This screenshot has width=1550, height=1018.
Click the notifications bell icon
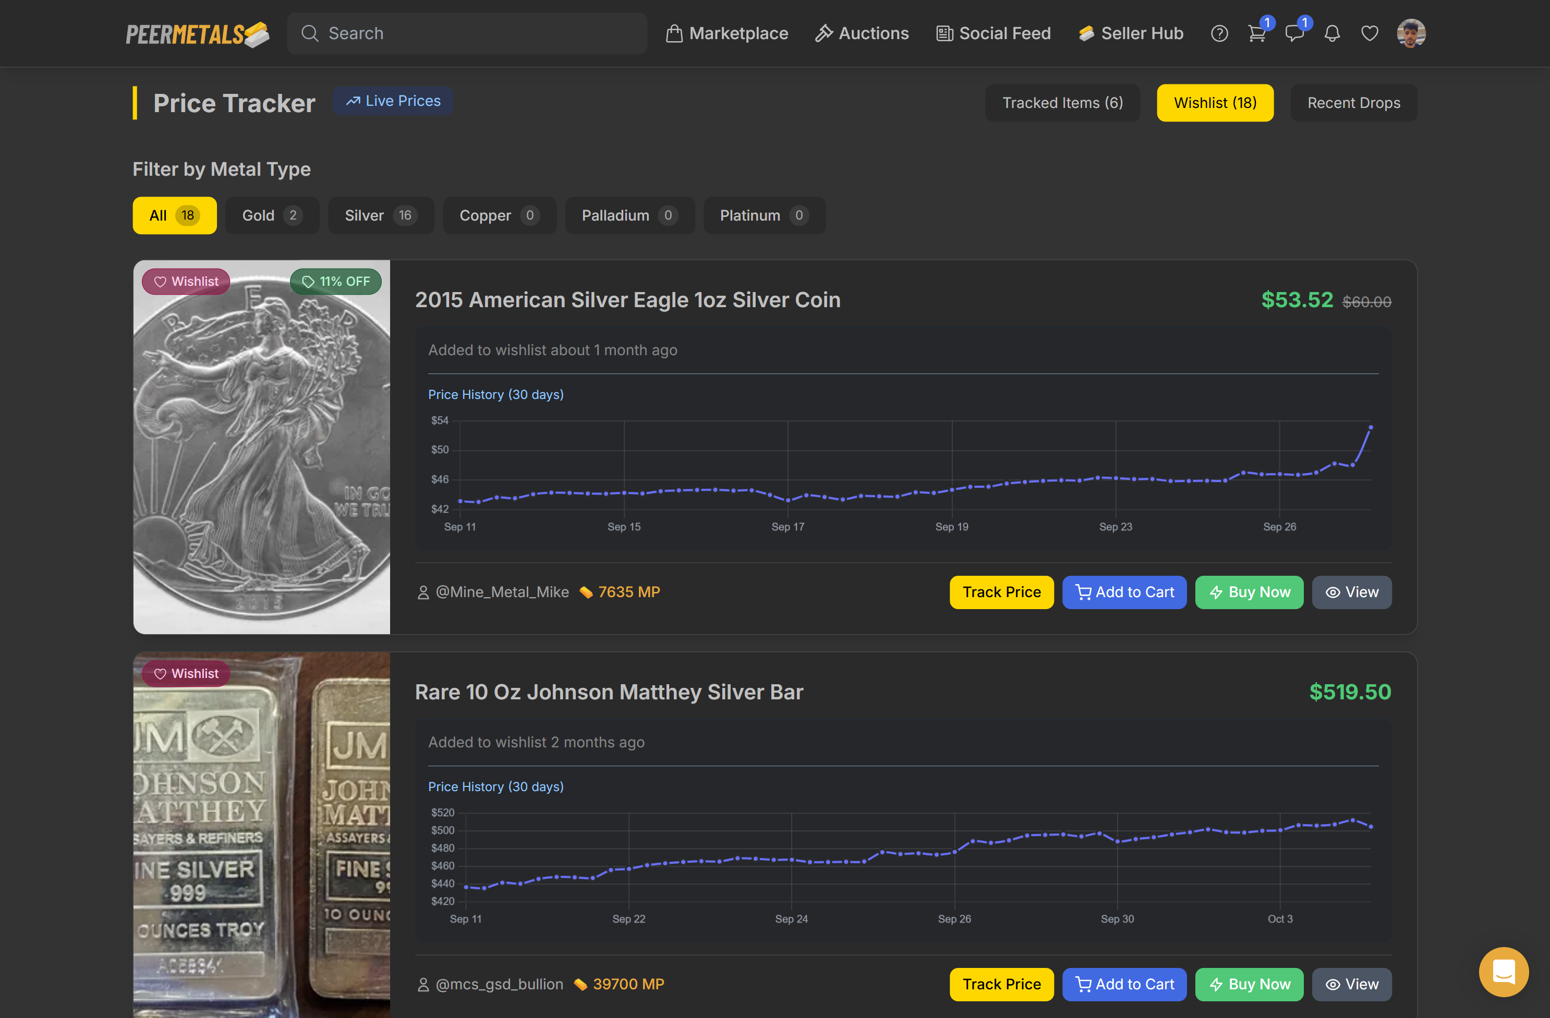[1332, 33]
